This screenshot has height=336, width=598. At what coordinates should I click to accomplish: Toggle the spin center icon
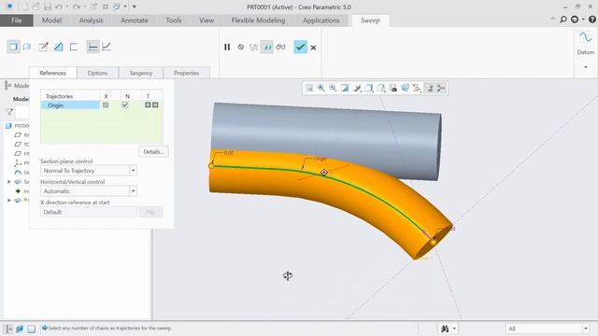tap(441, 88)
